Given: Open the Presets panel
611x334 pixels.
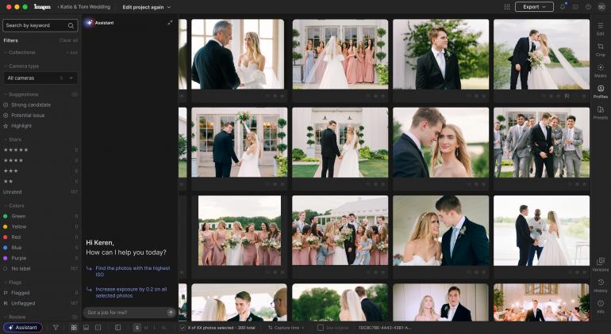Looking at the screenshot, I should (601, 112).
